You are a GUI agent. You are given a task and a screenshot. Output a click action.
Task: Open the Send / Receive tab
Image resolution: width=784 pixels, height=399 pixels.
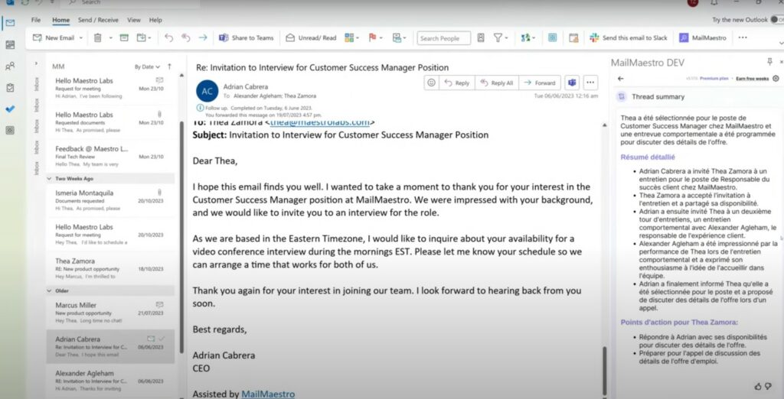(x=98, y=20)
